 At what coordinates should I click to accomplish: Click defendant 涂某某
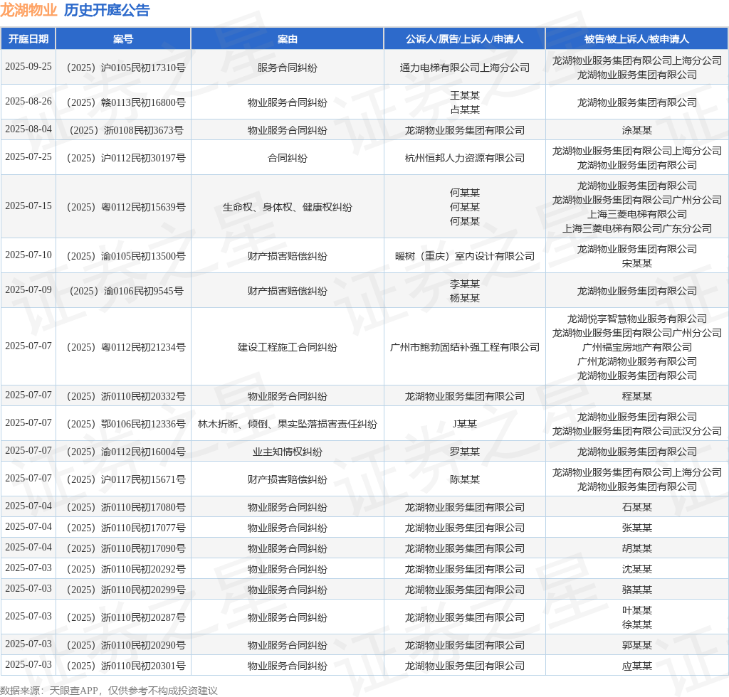click(637, 130)
